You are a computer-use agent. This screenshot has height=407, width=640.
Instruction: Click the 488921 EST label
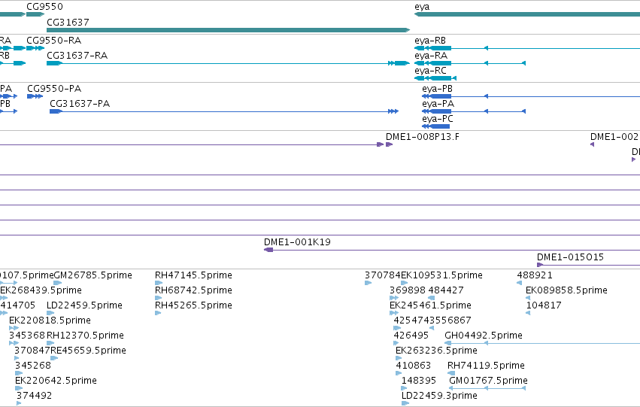(535, 275)
